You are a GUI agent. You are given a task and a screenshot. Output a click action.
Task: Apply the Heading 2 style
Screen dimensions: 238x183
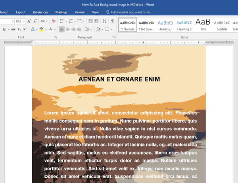[184, 25]
